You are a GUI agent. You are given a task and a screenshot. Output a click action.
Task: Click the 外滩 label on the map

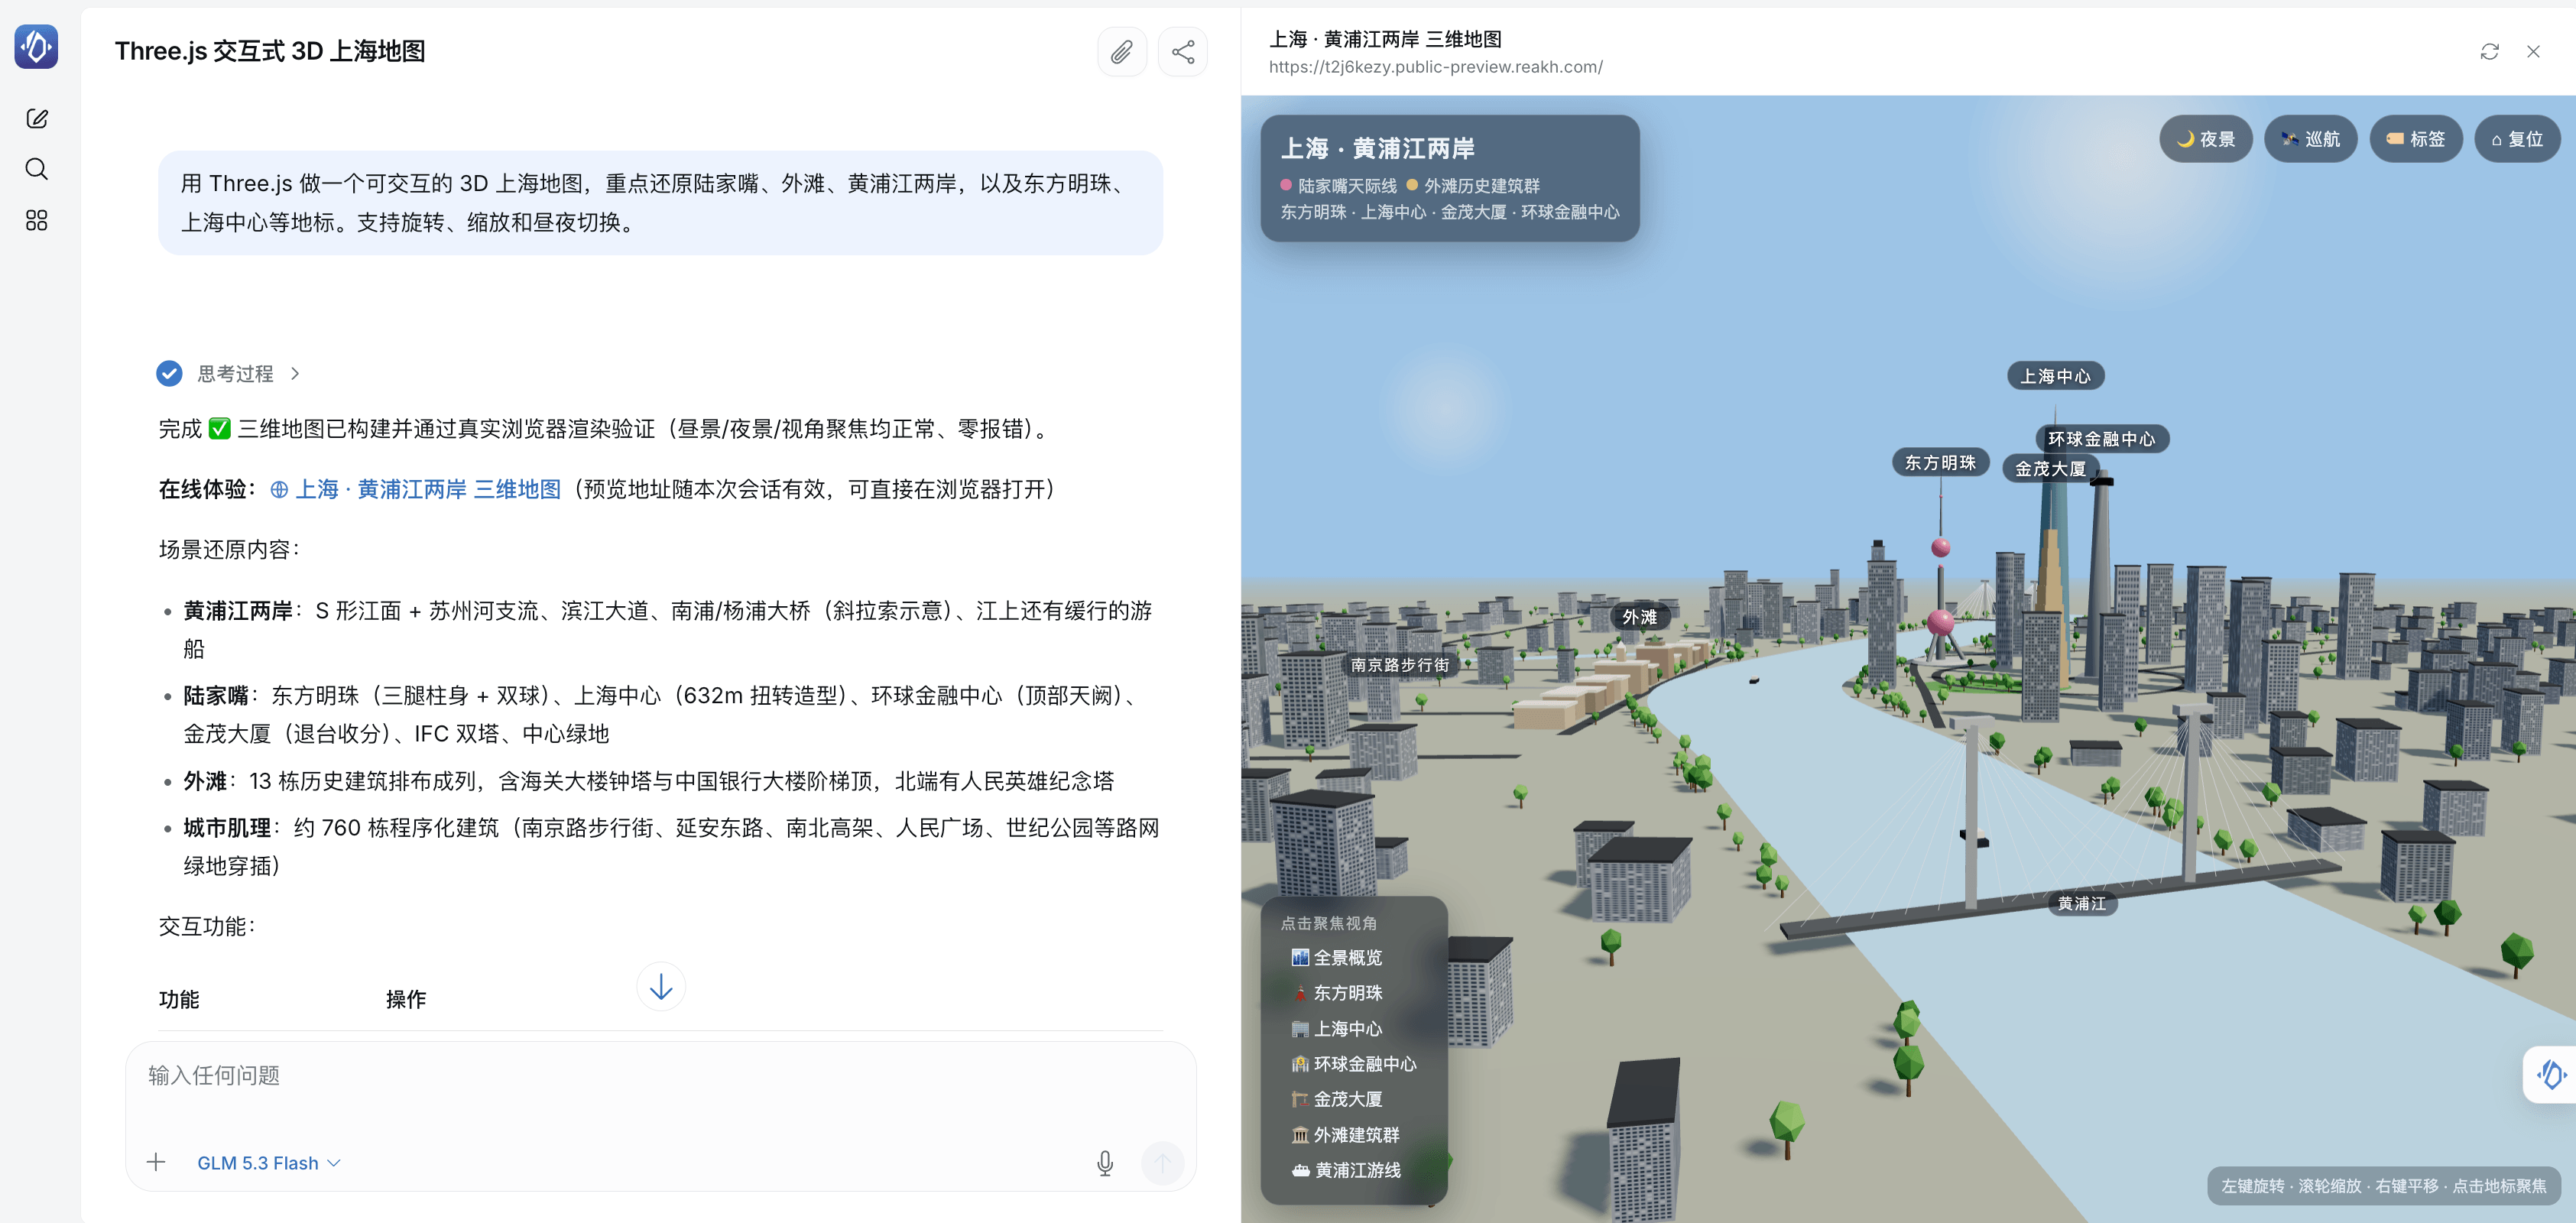click(x=1640, y=617)
